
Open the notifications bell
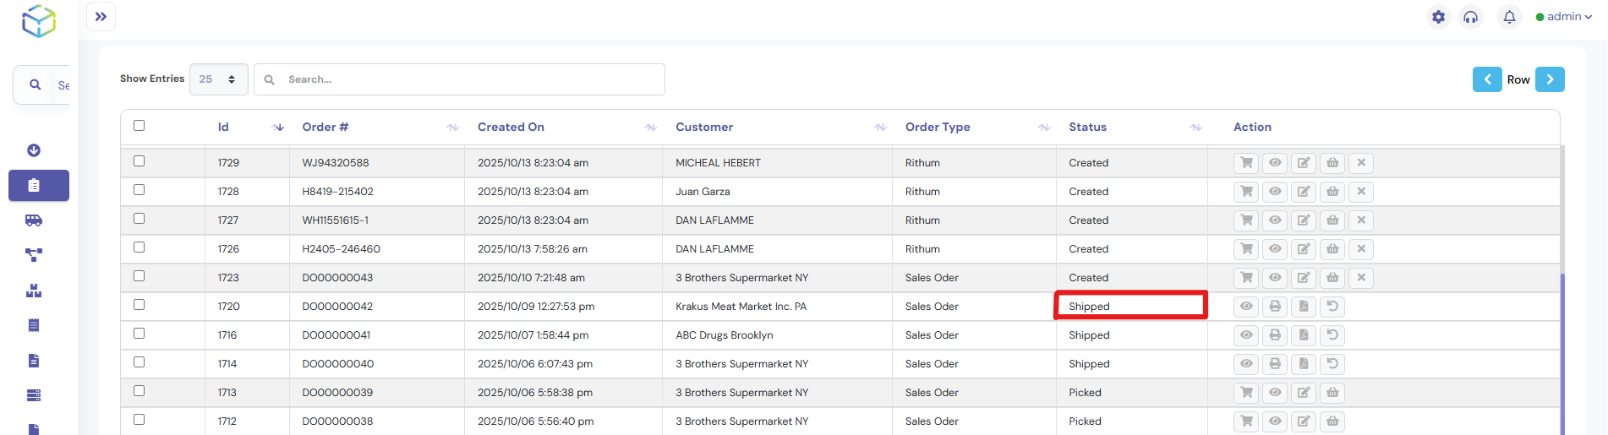point(1509,17)
